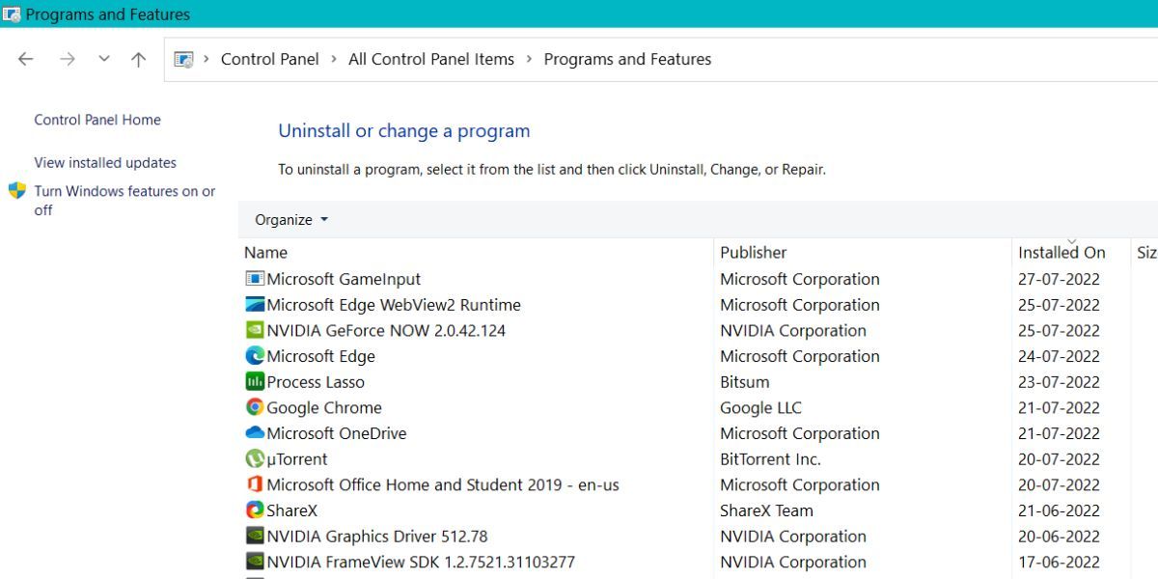Select the Microsoft GameInput entry
This screenshot has width=1158, height=579.
click(344, 279)
